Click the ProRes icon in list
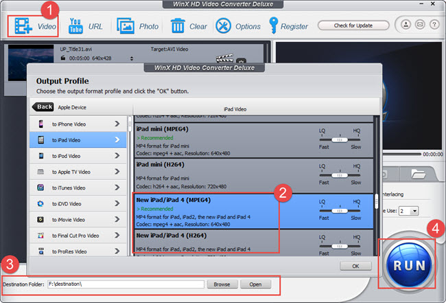 (x=40, y=251)
